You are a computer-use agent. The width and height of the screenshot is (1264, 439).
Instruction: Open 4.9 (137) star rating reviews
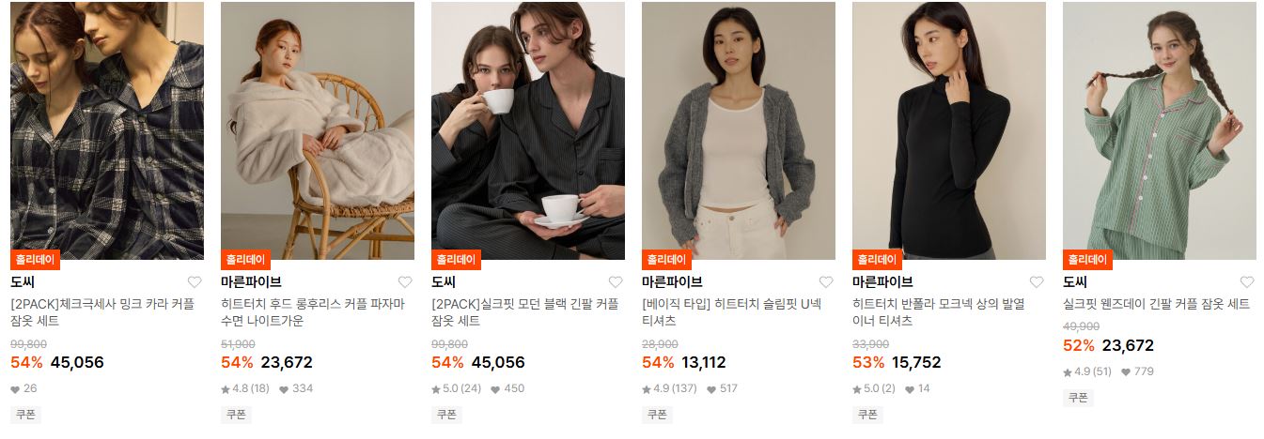[x=670, y=388]
